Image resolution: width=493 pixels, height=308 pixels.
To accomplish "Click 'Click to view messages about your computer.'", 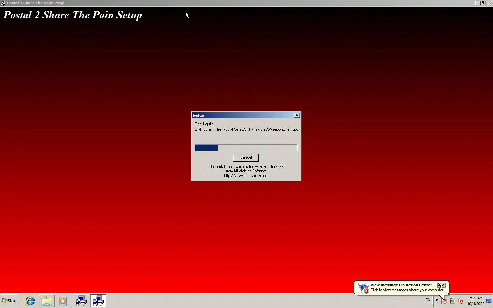I will [x=407, y=290].
